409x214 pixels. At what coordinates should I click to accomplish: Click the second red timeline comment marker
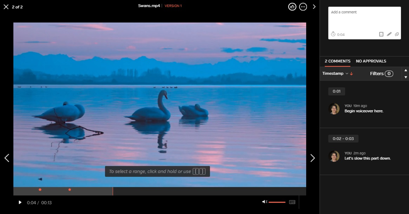click(70, 190)
